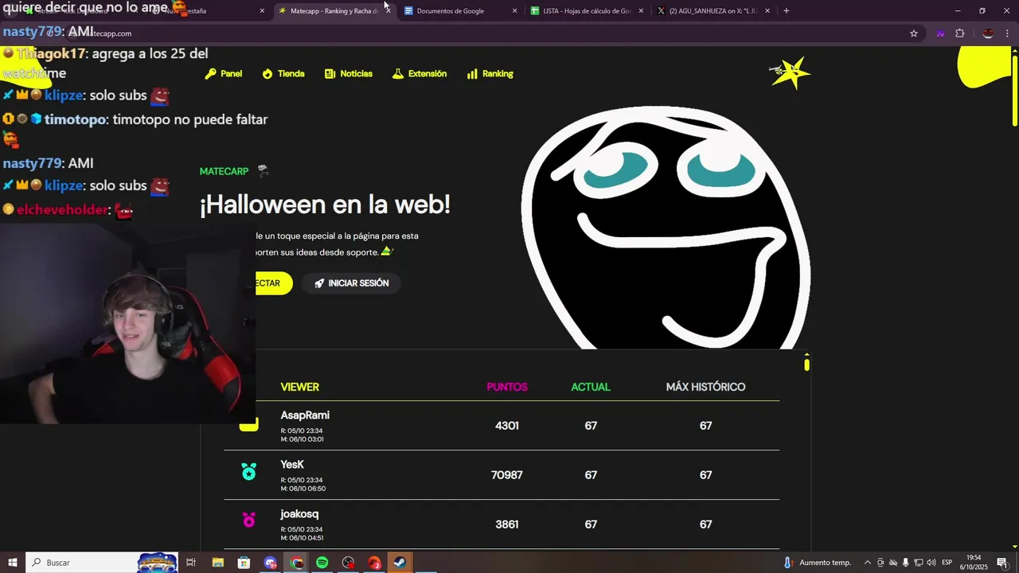
Task: Click the 4301 points value for AsapRami
Action: 507,426
